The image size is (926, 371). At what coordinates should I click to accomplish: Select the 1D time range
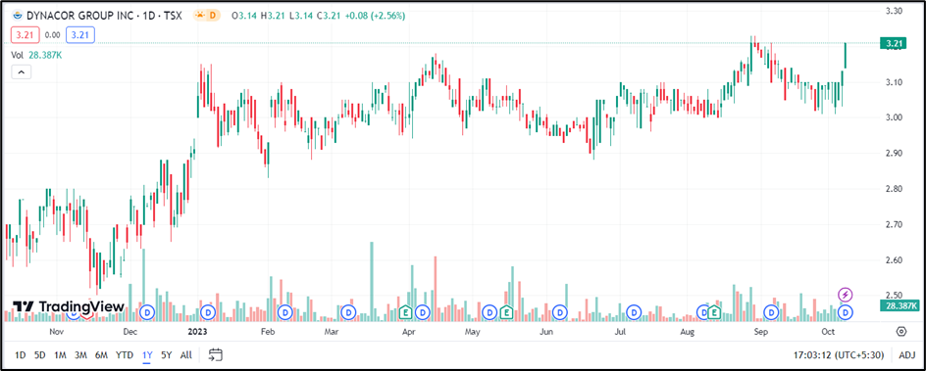click(20, 355)
